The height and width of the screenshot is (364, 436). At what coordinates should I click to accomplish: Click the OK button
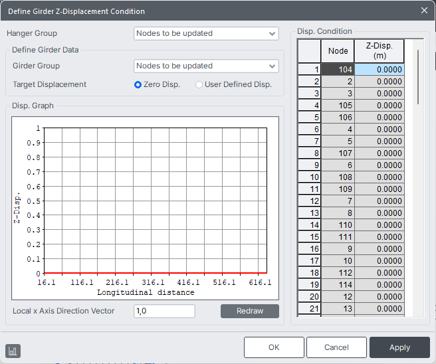tap(274, 347)
